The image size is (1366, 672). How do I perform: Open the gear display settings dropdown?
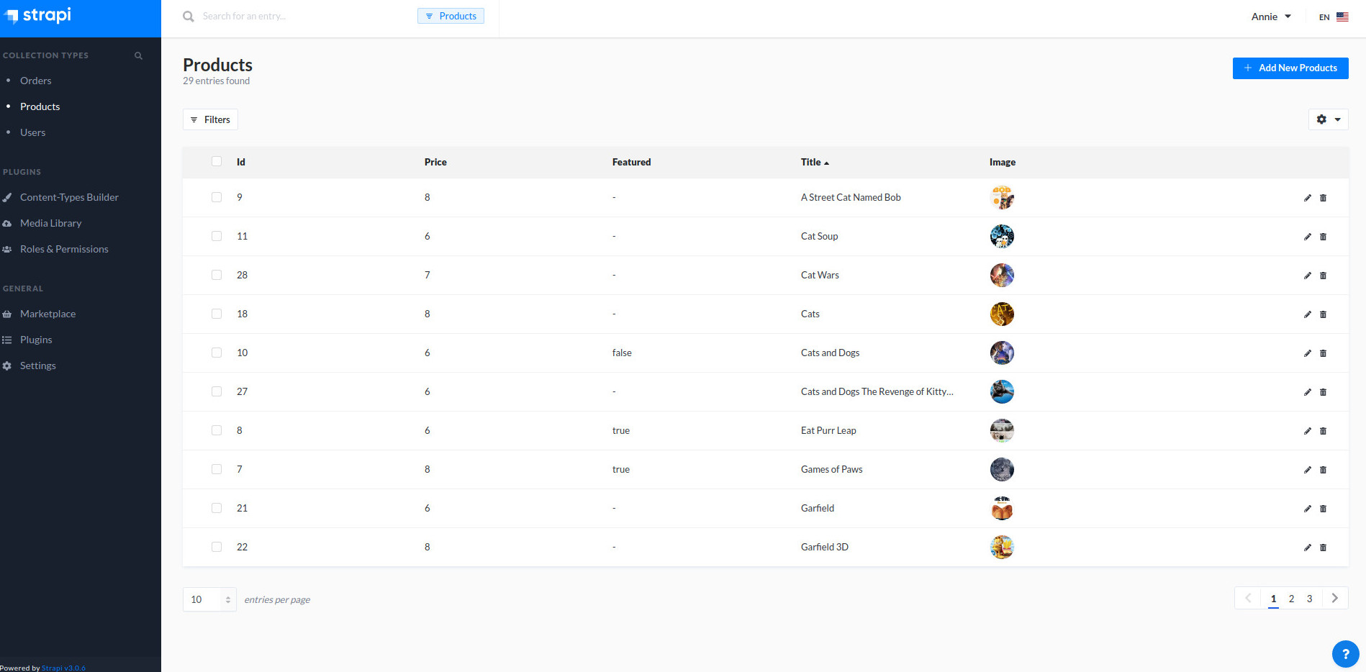coord(1328,119)
